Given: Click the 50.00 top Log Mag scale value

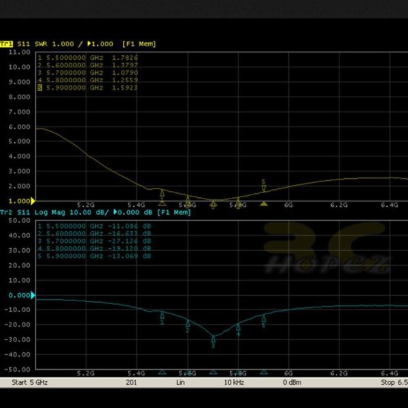Looking at the screenshot, I should pos(19,220).
